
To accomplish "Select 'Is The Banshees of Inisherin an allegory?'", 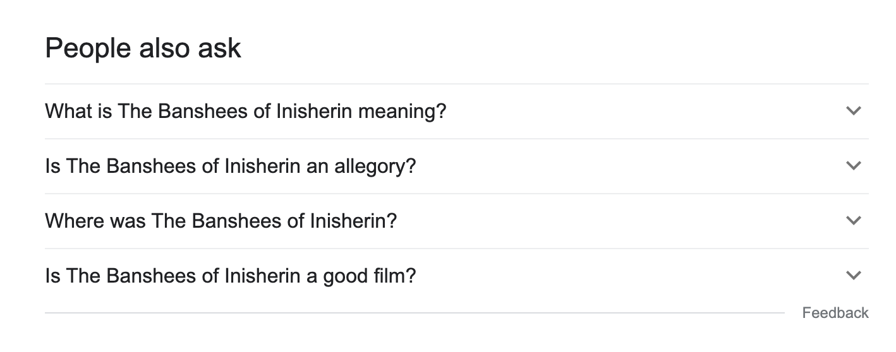I will [x=231, y=167].
